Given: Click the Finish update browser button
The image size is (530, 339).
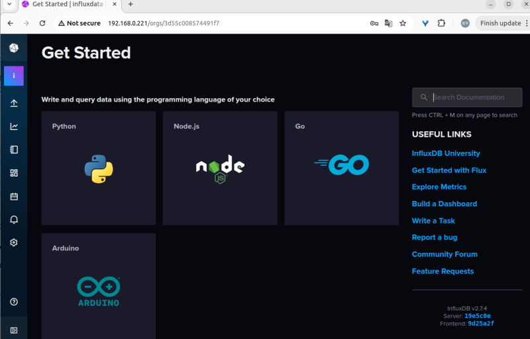Looking at the screenshot, I should (x=500, y=23).
